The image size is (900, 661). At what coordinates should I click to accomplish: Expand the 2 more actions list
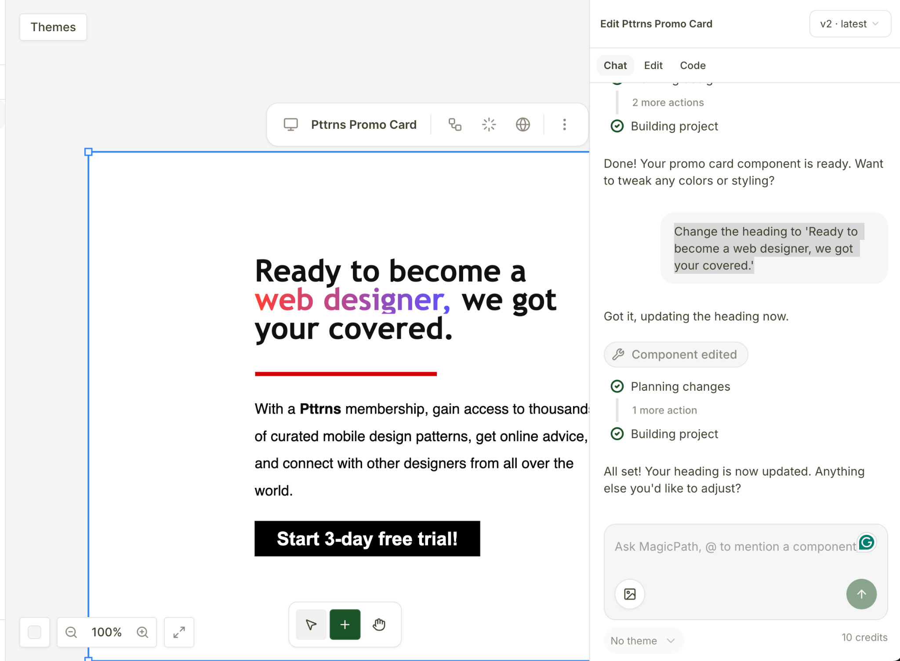click(668, 102)
